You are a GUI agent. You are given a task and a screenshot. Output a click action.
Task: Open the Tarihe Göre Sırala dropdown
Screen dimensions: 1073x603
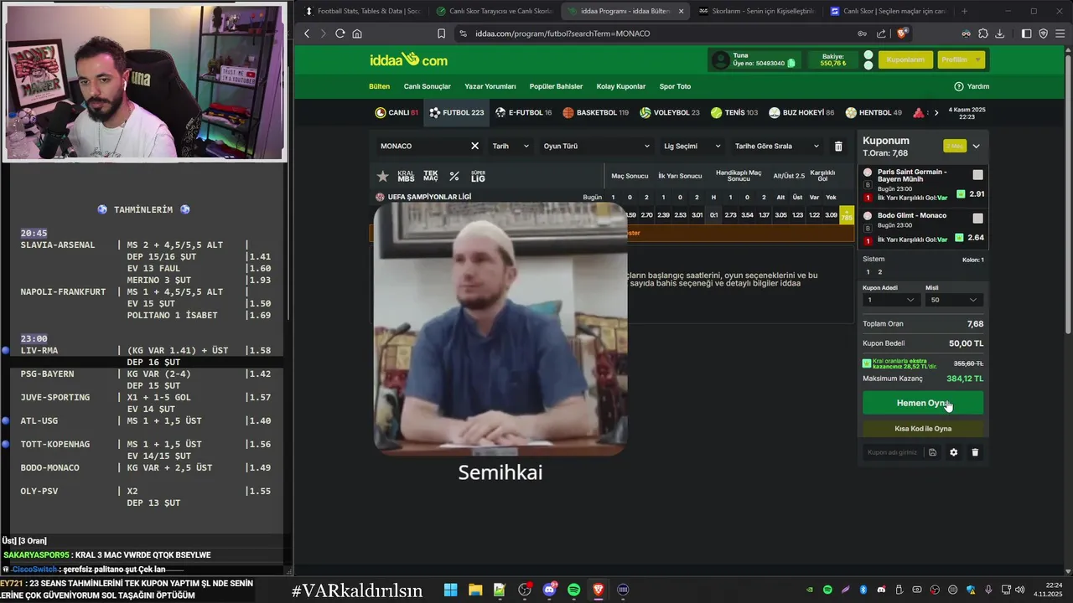[x=776, y=146]
